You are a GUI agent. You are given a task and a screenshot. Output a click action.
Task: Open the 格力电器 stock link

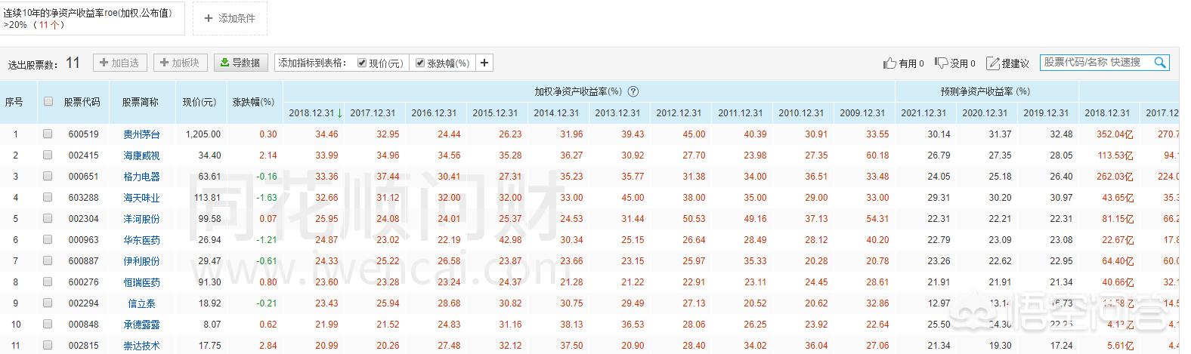pyautogui.click(x=141, y=177)
